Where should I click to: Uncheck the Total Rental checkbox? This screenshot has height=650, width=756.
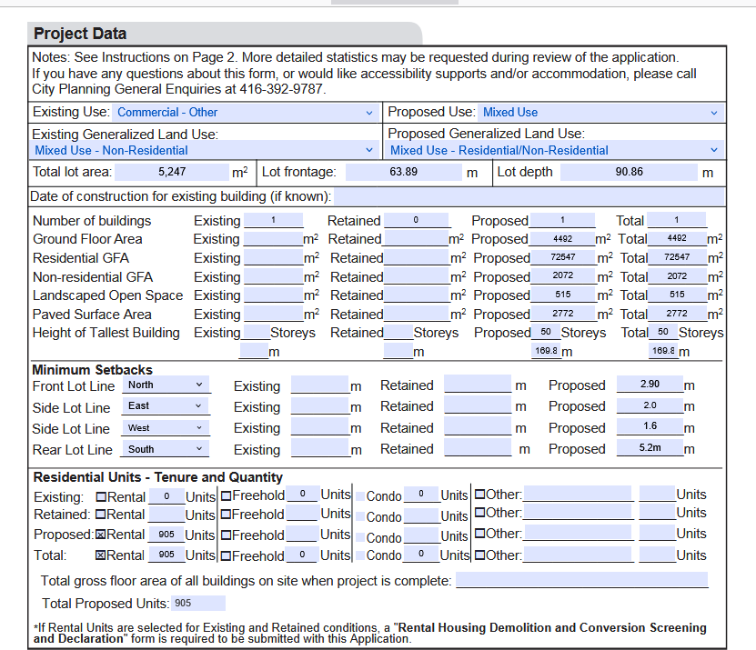101,555
